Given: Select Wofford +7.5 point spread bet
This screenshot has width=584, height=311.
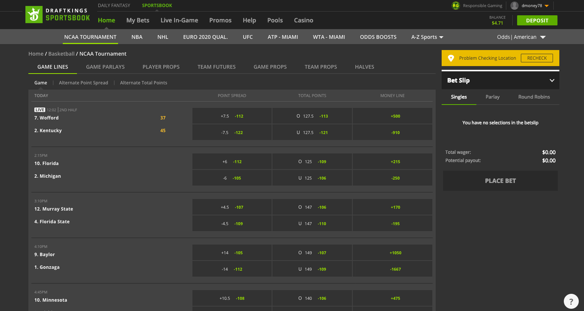Looking at the screenshot, I should point(232,116).
